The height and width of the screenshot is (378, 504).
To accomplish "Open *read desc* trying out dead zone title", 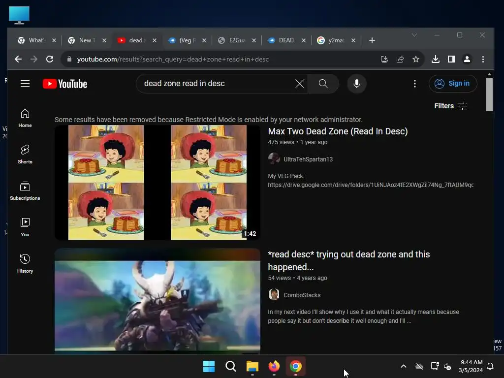I will coord(349,261).
